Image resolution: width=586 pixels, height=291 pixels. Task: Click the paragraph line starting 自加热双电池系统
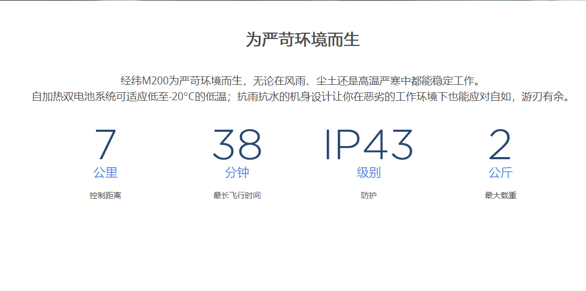point(301,97)
